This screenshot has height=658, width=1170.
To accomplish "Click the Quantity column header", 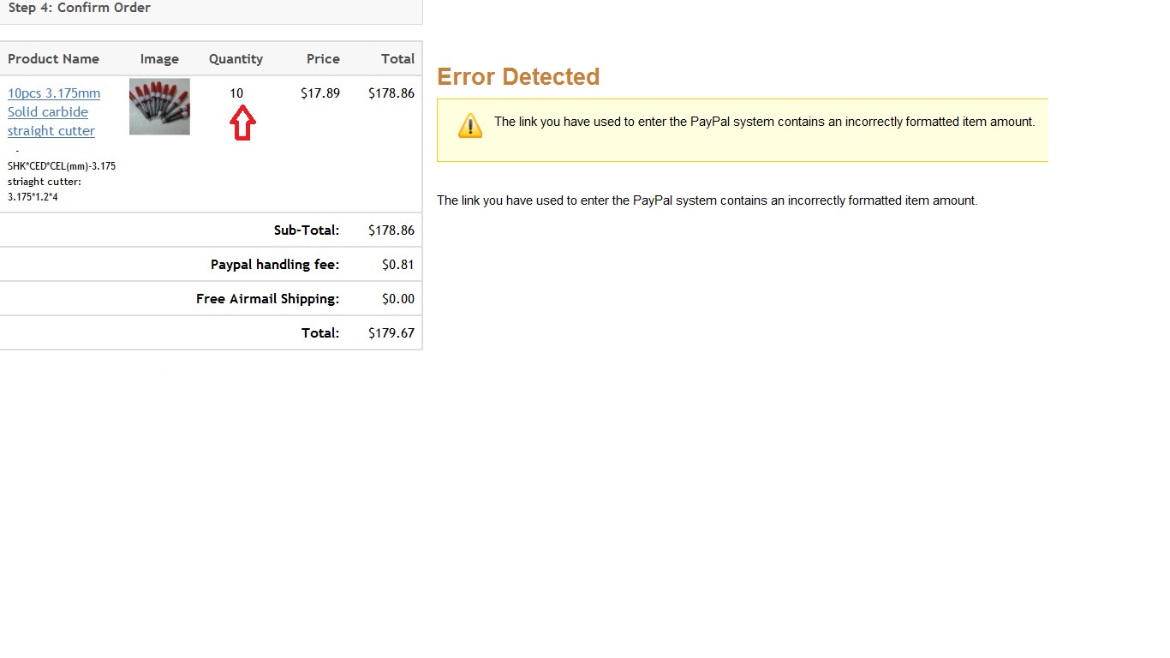I will point(236,59).
